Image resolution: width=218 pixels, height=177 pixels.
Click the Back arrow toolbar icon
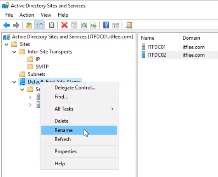[x=7, y=25]
